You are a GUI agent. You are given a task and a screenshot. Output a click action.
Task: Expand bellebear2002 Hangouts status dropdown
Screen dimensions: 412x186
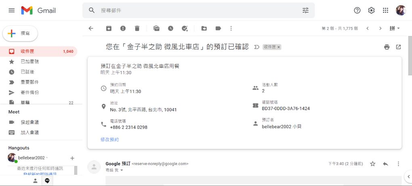pyautogui.click(x=47, y=158)
